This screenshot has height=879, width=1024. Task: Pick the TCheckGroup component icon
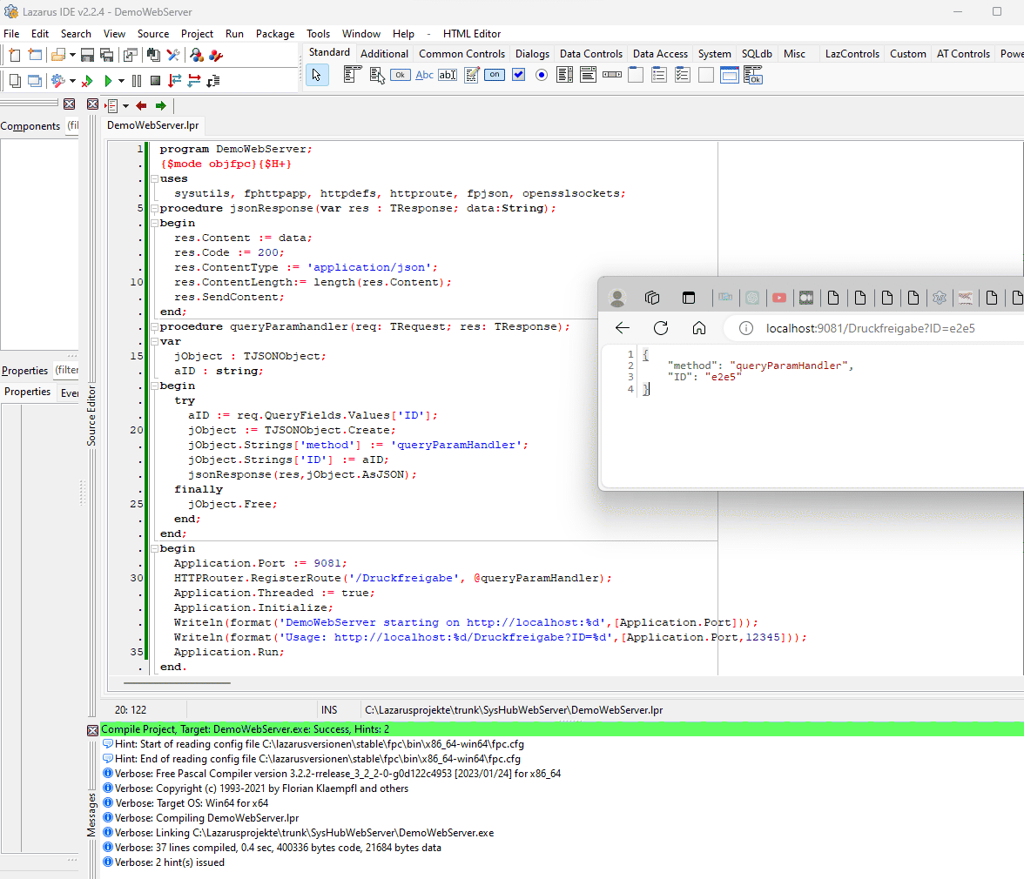[683, 75]
